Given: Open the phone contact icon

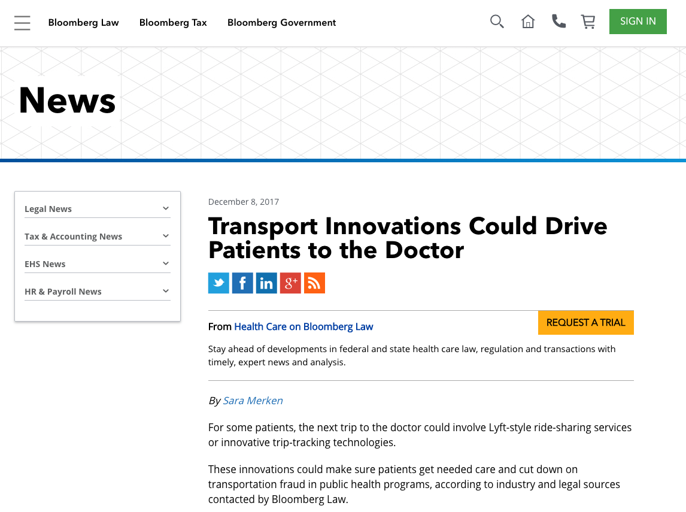Looking at the screenshot, I should pyautogui.click(x=558, y=22).
